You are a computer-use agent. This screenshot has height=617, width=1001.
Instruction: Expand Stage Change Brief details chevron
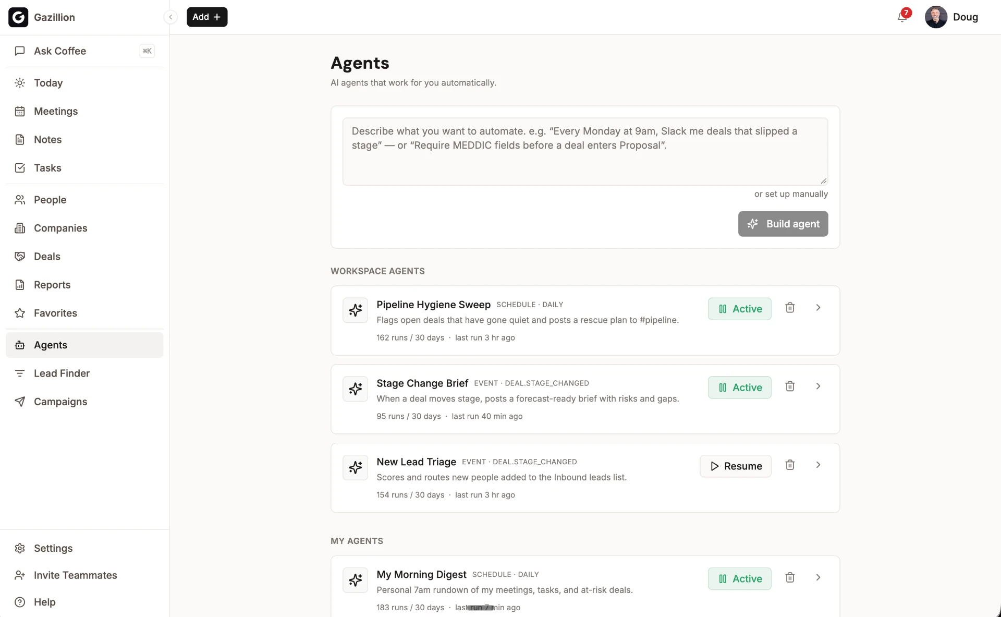[x=818, y=386]
